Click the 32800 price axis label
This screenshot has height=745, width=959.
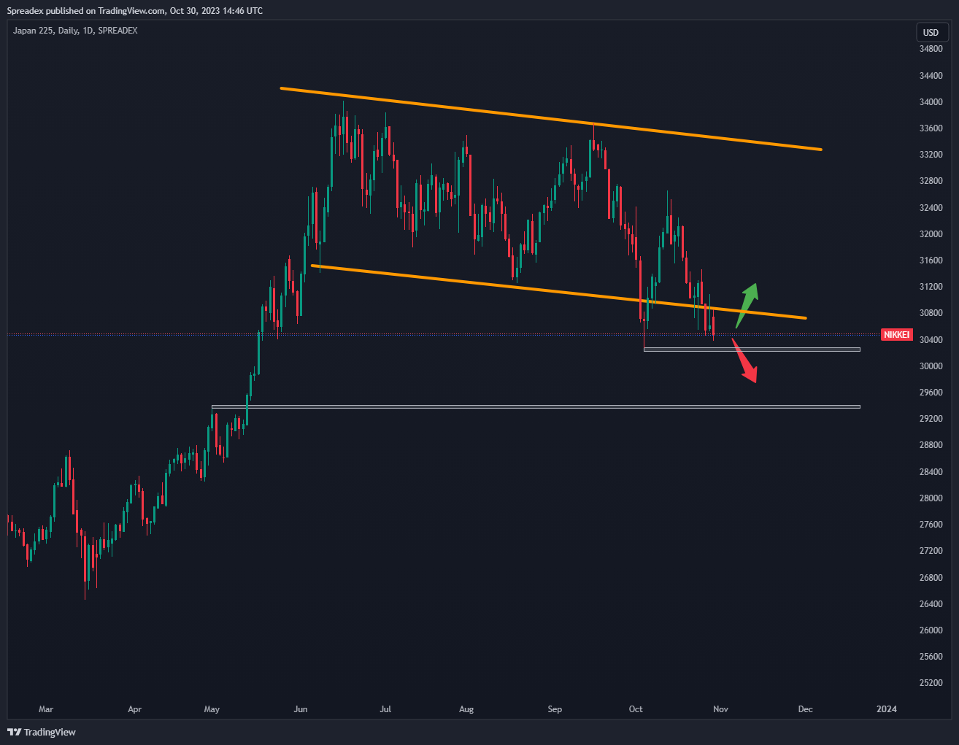931,181
